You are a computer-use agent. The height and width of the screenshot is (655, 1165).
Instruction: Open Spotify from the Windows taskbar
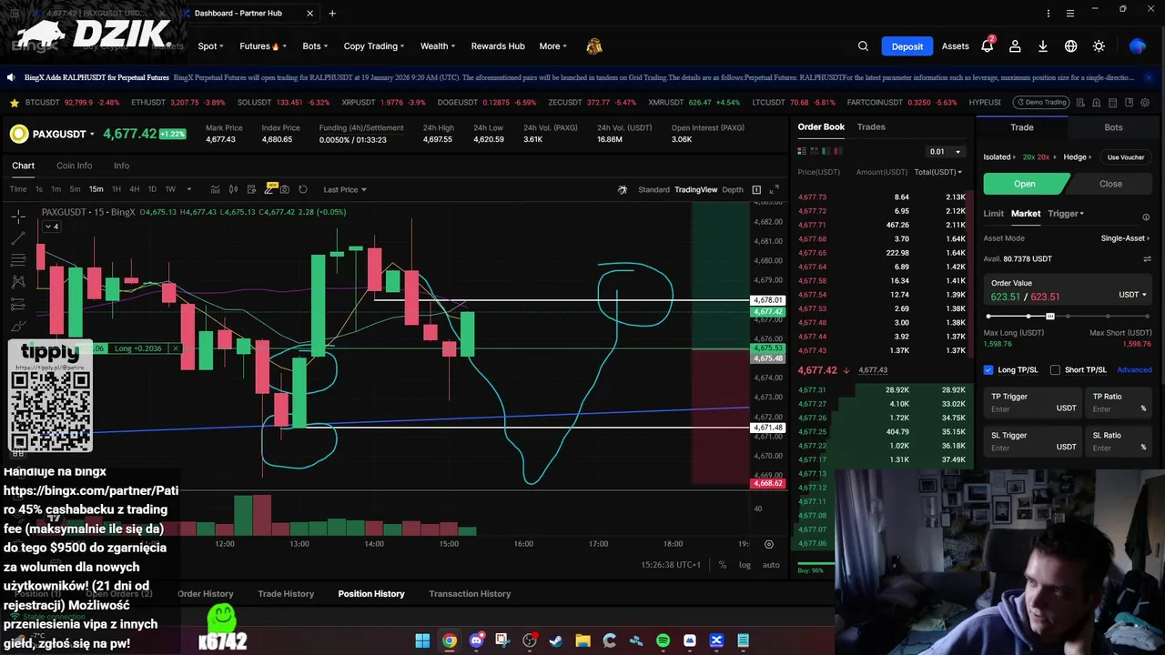click(663, 640)
